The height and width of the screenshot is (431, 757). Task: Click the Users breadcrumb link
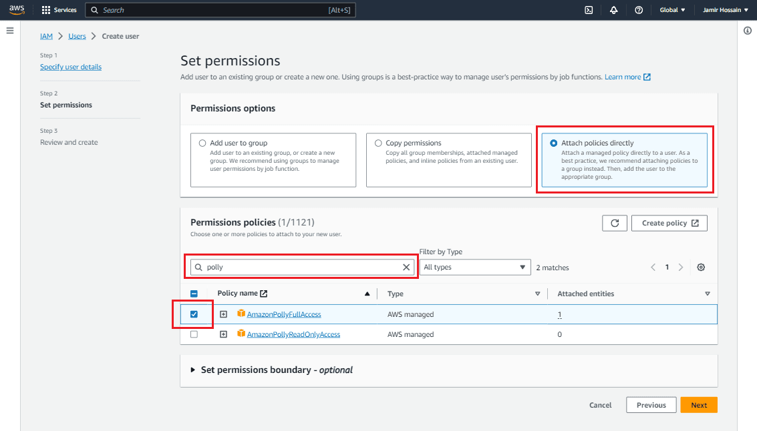coord(77,36)
